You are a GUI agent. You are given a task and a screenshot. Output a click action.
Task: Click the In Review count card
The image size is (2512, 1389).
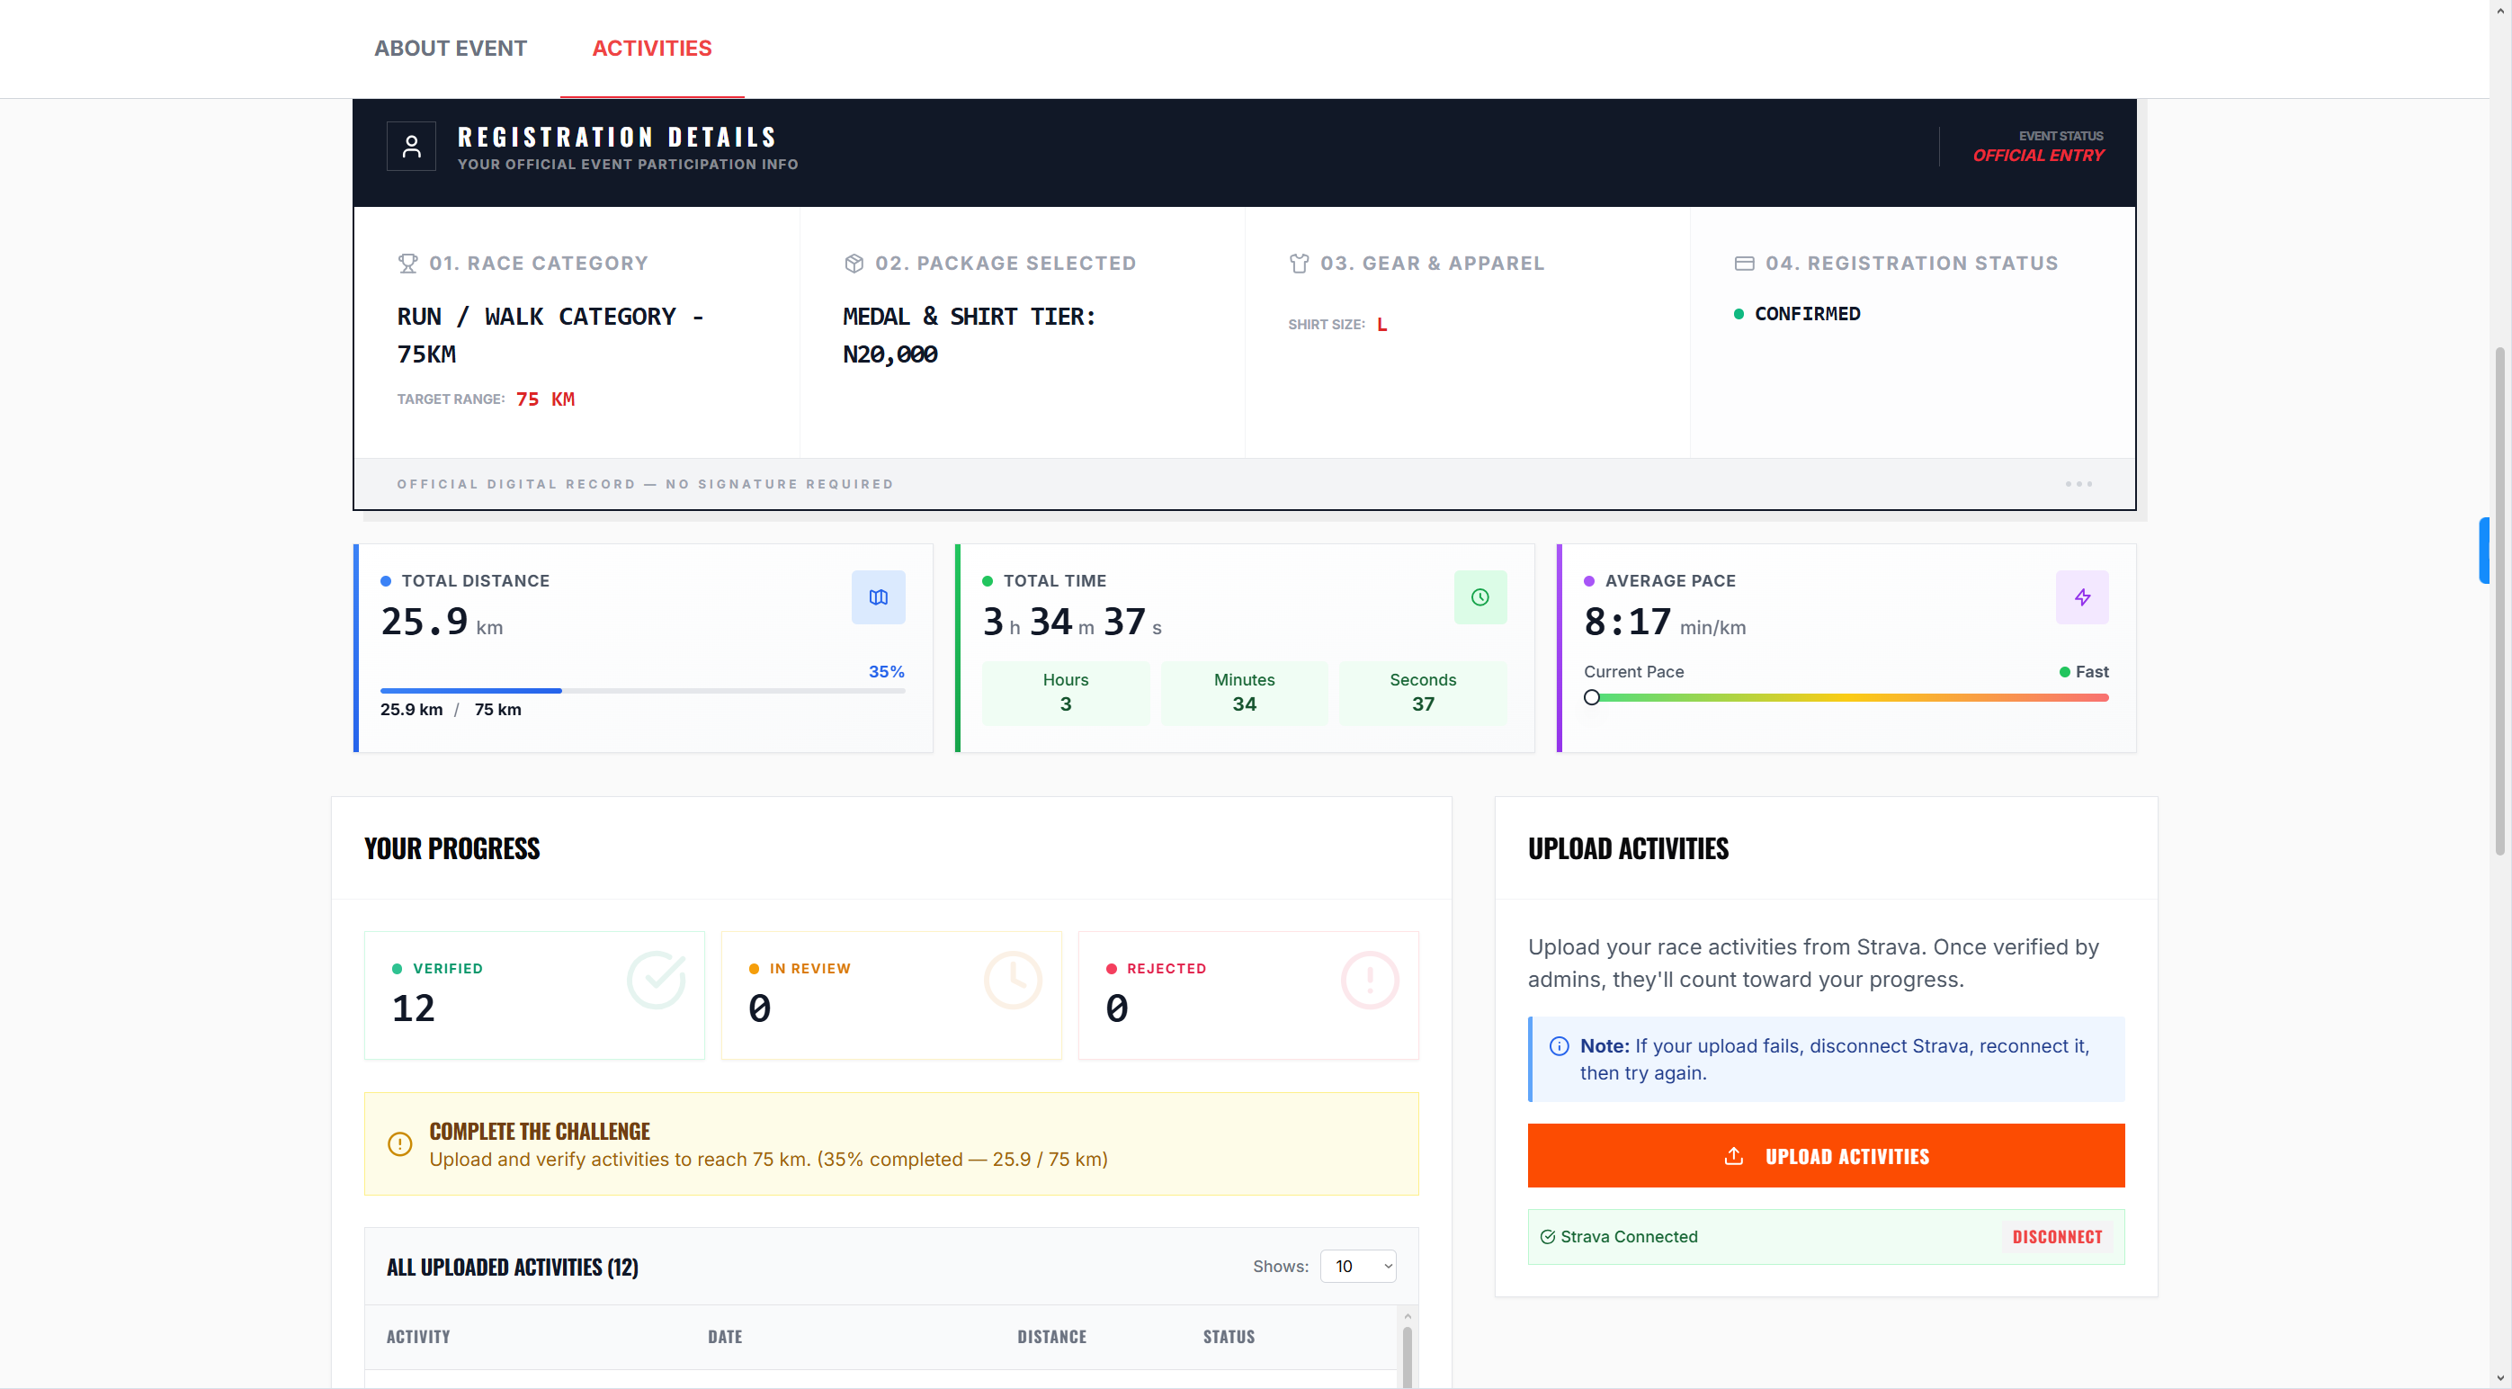pyautogui.click(x=891, y=995)
